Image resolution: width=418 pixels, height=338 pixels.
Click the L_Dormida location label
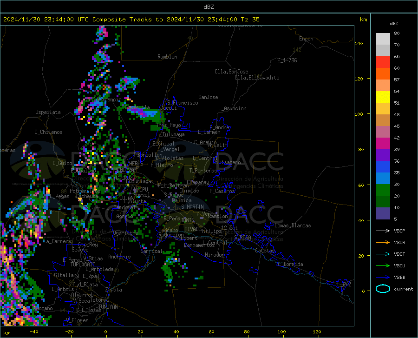pyautogui.click(x=290, y=264)
